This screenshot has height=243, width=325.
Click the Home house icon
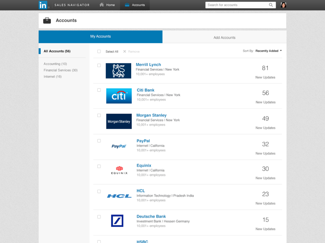tap(101, 4)
